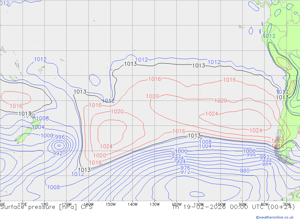Click the red 1024 label inside the closed western high
Viewport: 300px width, 220px height.
[x=106, y=146]
